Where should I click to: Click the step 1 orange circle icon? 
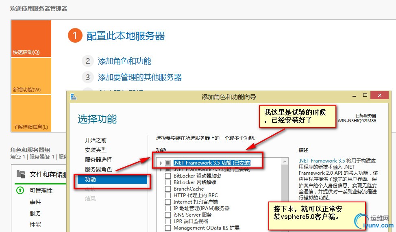(75, 36)
